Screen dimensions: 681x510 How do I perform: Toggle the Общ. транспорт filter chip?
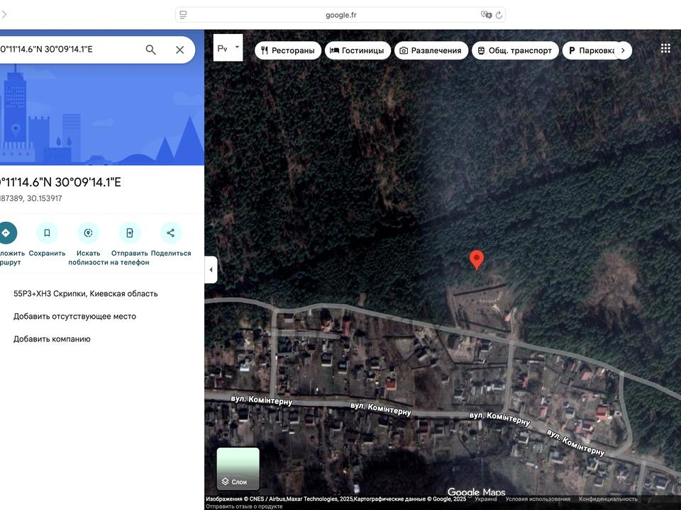(x=514, y=50)
